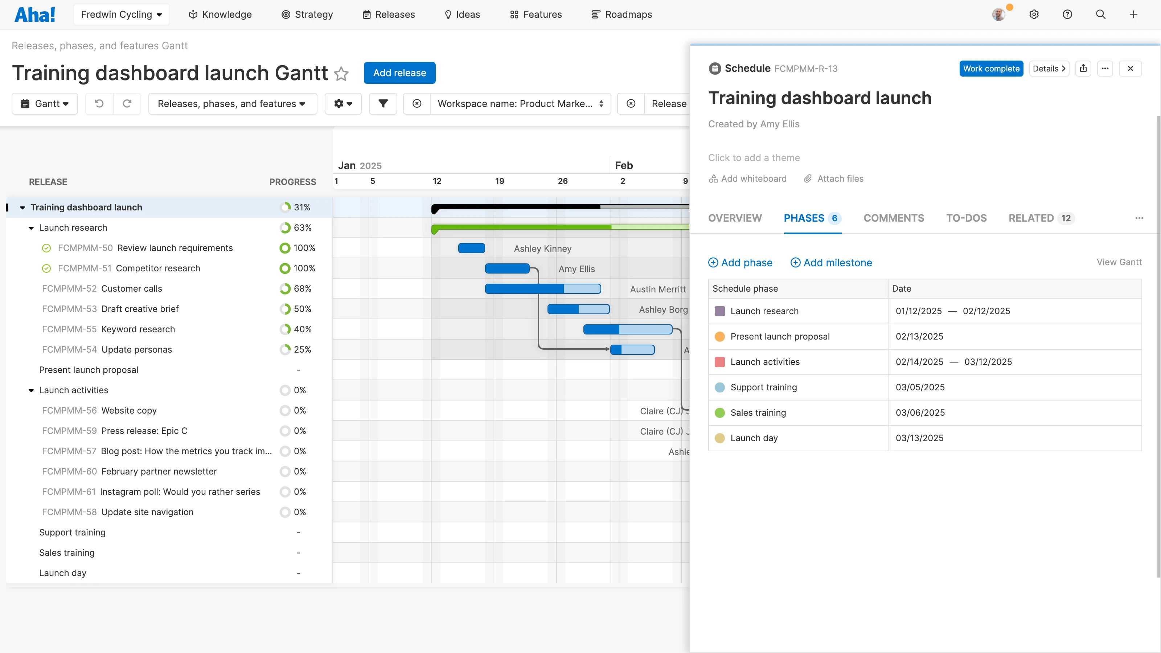Collapse the Launch research phase row
The height and width of the screenshot is (653, 1161).
pyautogui.click(x=30, y=228)
